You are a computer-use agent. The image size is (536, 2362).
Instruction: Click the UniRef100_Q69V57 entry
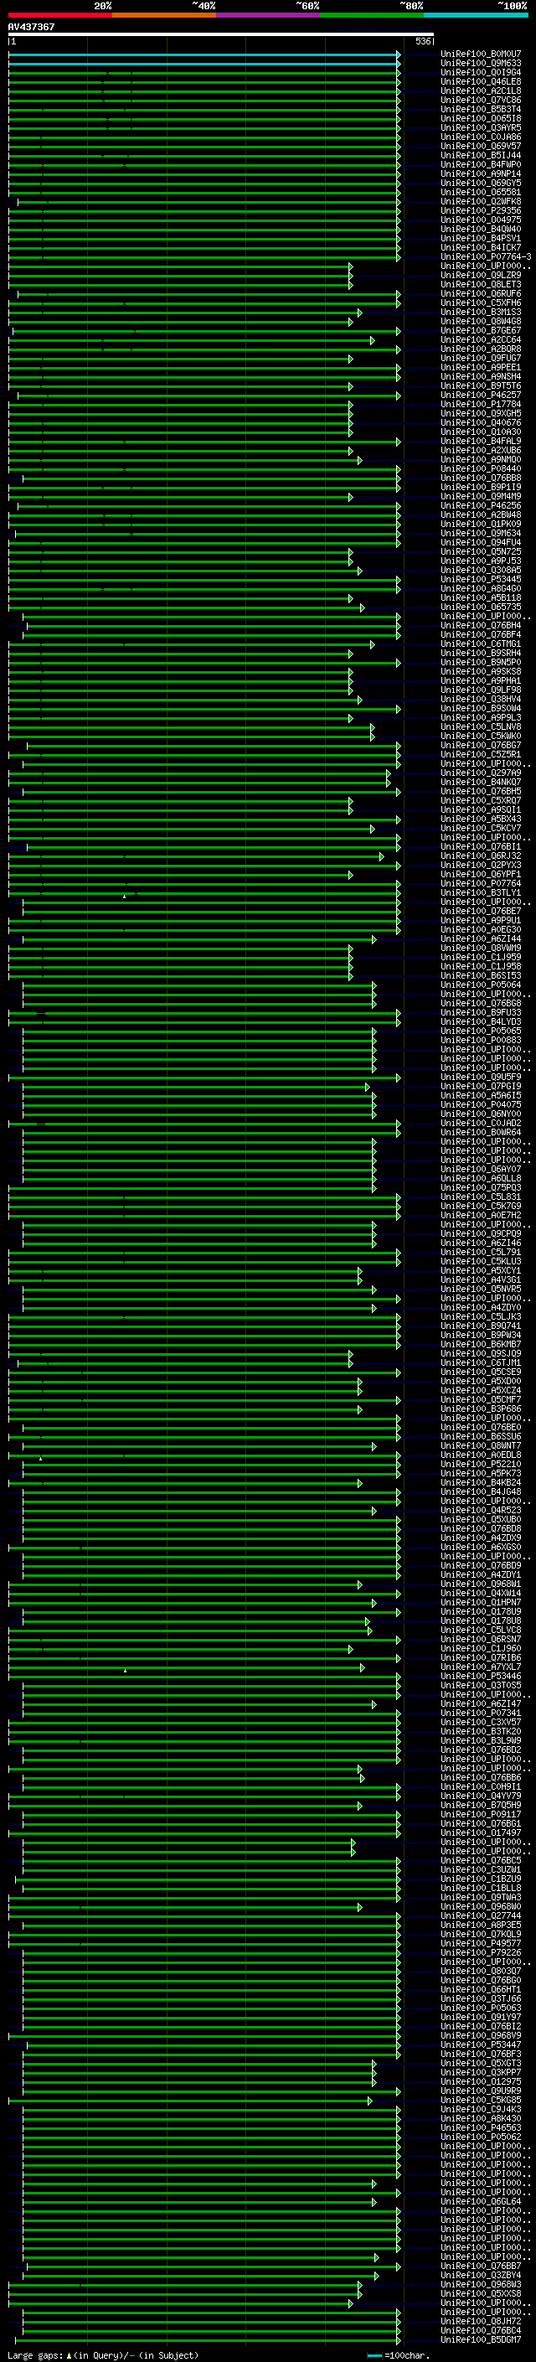(x=481, y=146)
